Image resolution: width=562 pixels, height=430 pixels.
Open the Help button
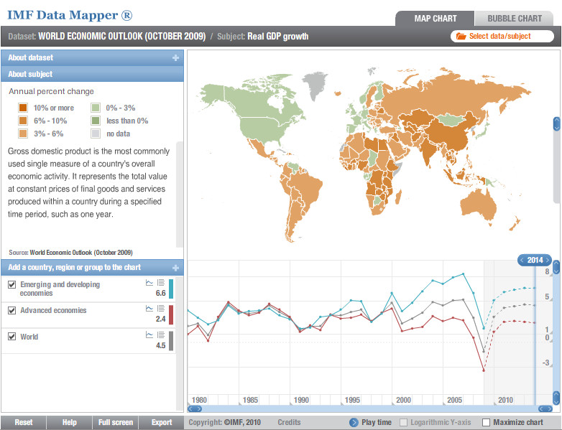[x=69, y=423]
